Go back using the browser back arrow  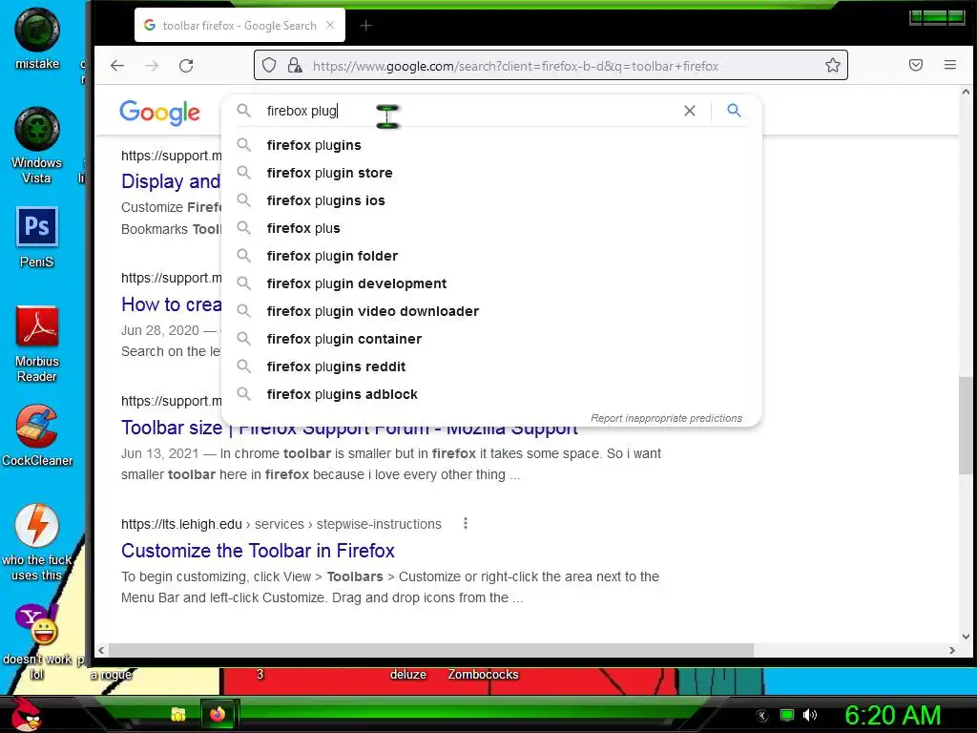pos(117,66)
